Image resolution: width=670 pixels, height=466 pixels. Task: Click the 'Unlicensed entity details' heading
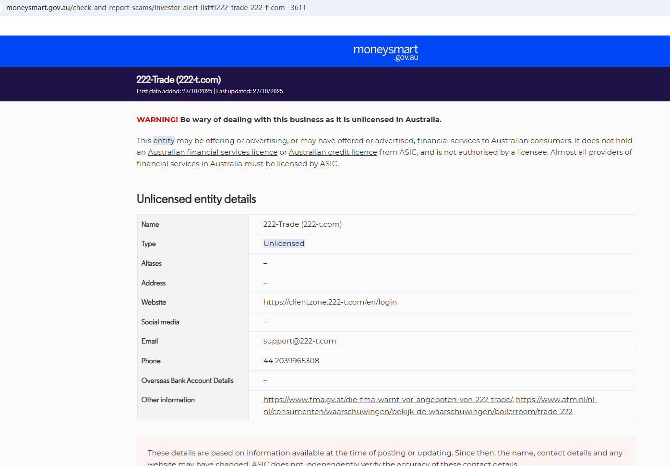[196, 199]
